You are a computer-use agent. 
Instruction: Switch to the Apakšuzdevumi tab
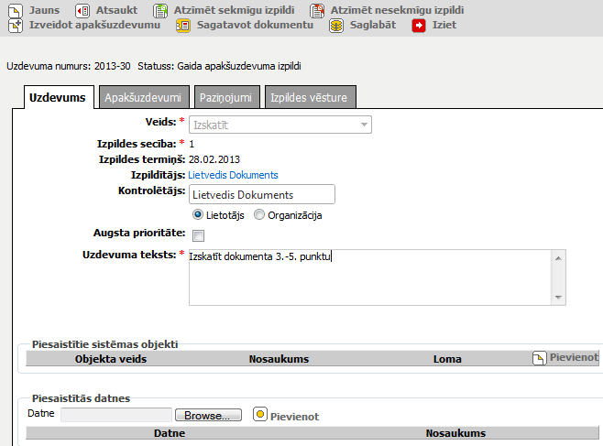click(x=142, y=97)
